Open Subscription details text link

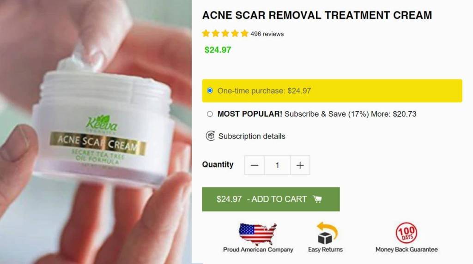pos(252,136)
